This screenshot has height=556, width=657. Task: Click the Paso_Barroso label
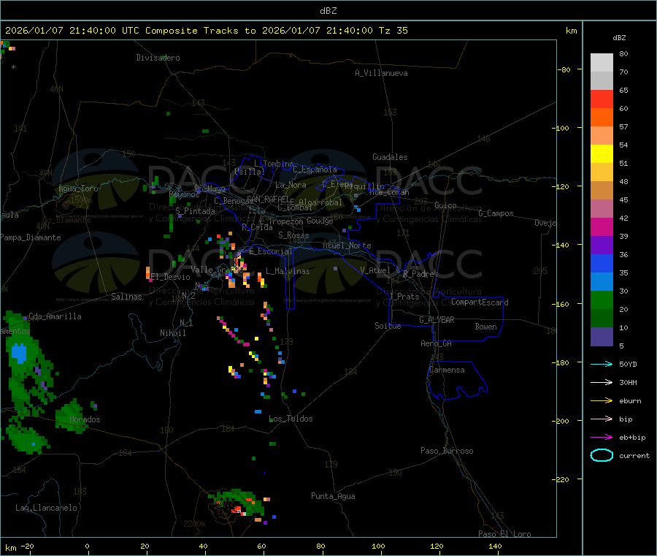click(x=447, y=451)
